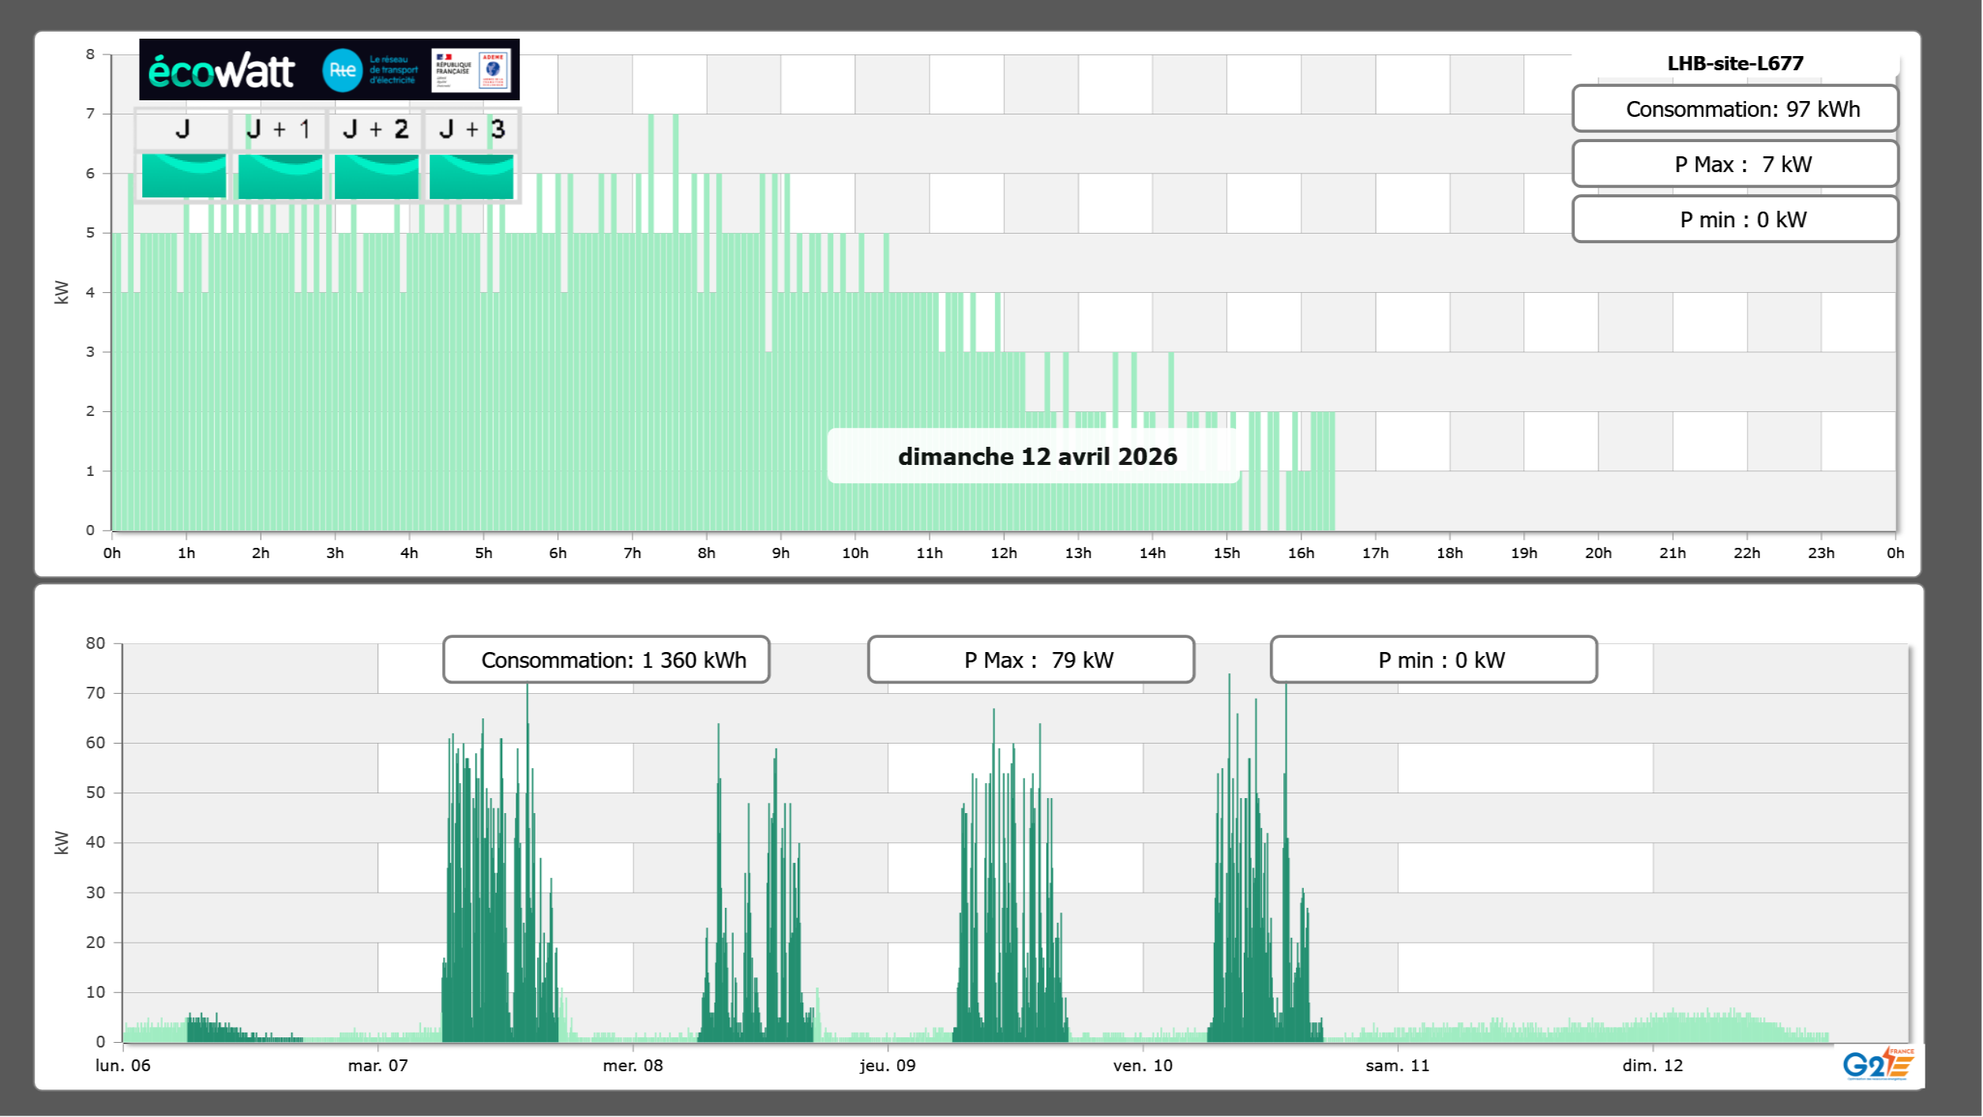Select the J + 3 forecast tab
Screen dimensions: 1983x1117
coord(471,129)
